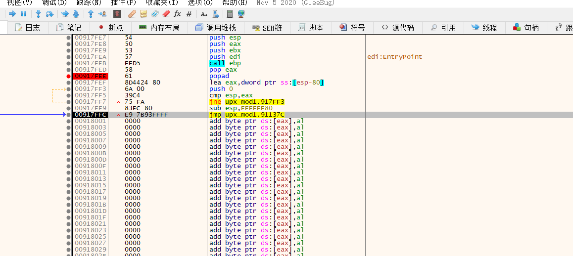Toggle breakpoint dot at address 00917FF7
573x256 pixels.
[x=68, y=102]
